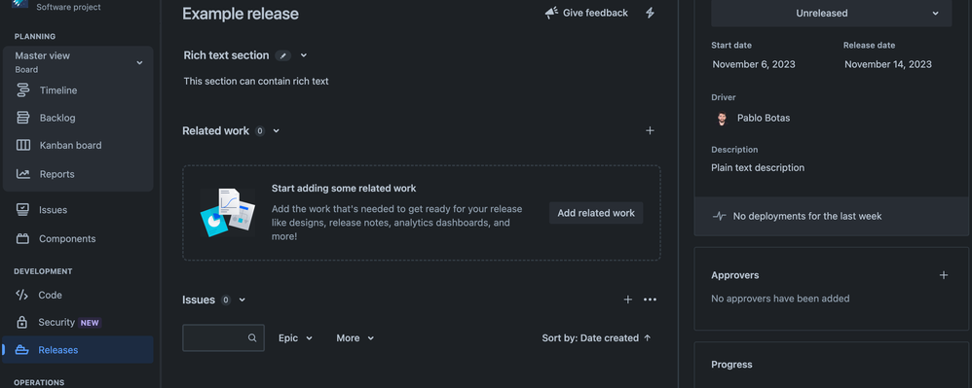The image size is (972, 388).
Task: Click the Add related work button
Action: pos(596,213)
